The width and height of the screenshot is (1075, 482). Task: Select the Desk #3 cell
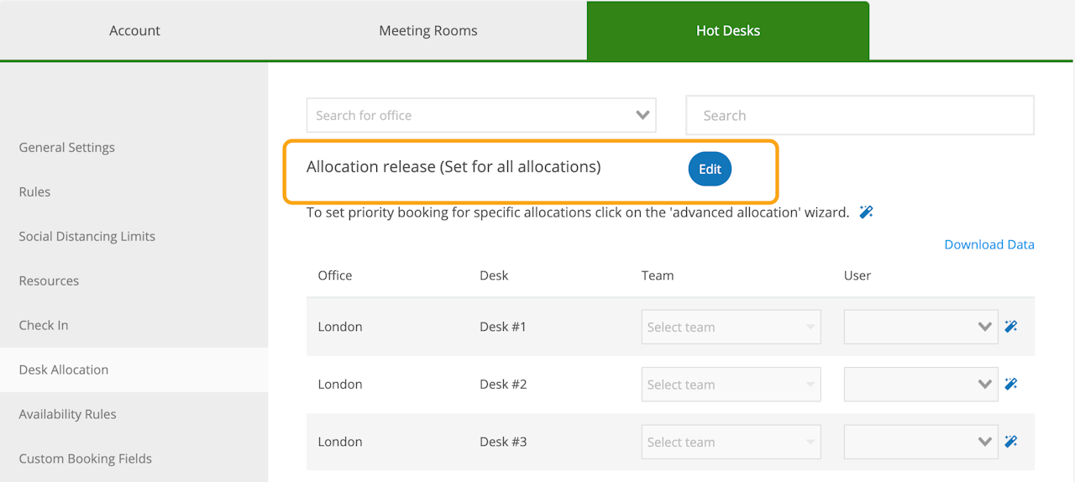503,441
